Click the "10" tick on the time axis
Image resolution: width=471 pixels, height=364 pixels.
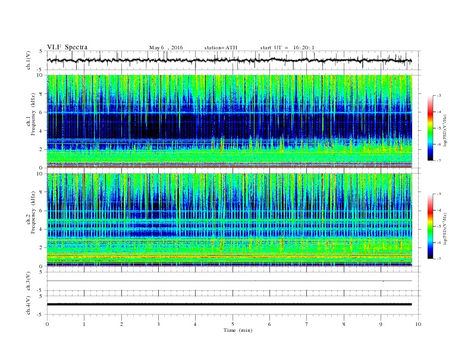[418, 324]
